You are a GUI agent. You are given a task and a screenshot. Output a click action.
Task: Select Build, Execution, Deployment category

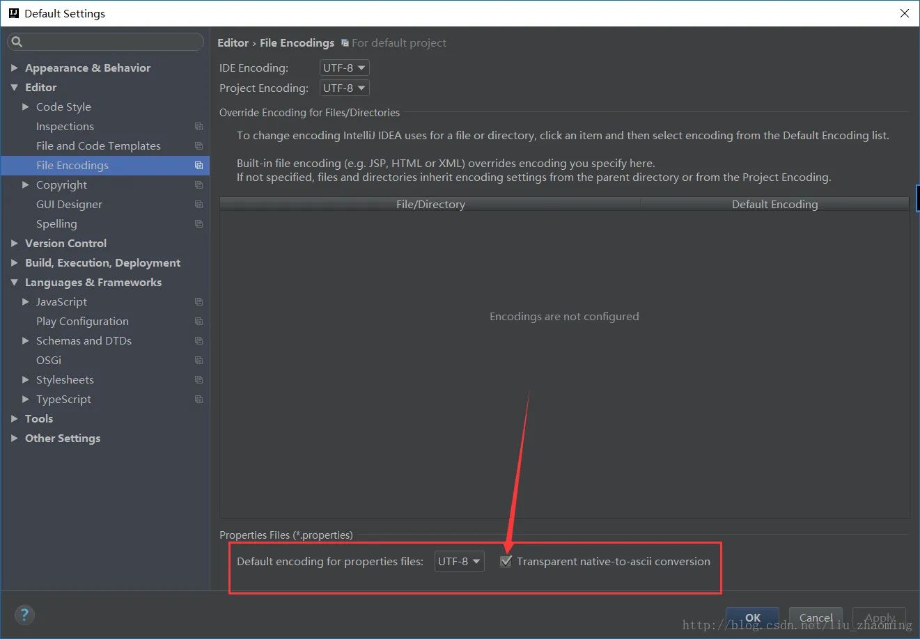pyautogui.click(x=102, y=263)
